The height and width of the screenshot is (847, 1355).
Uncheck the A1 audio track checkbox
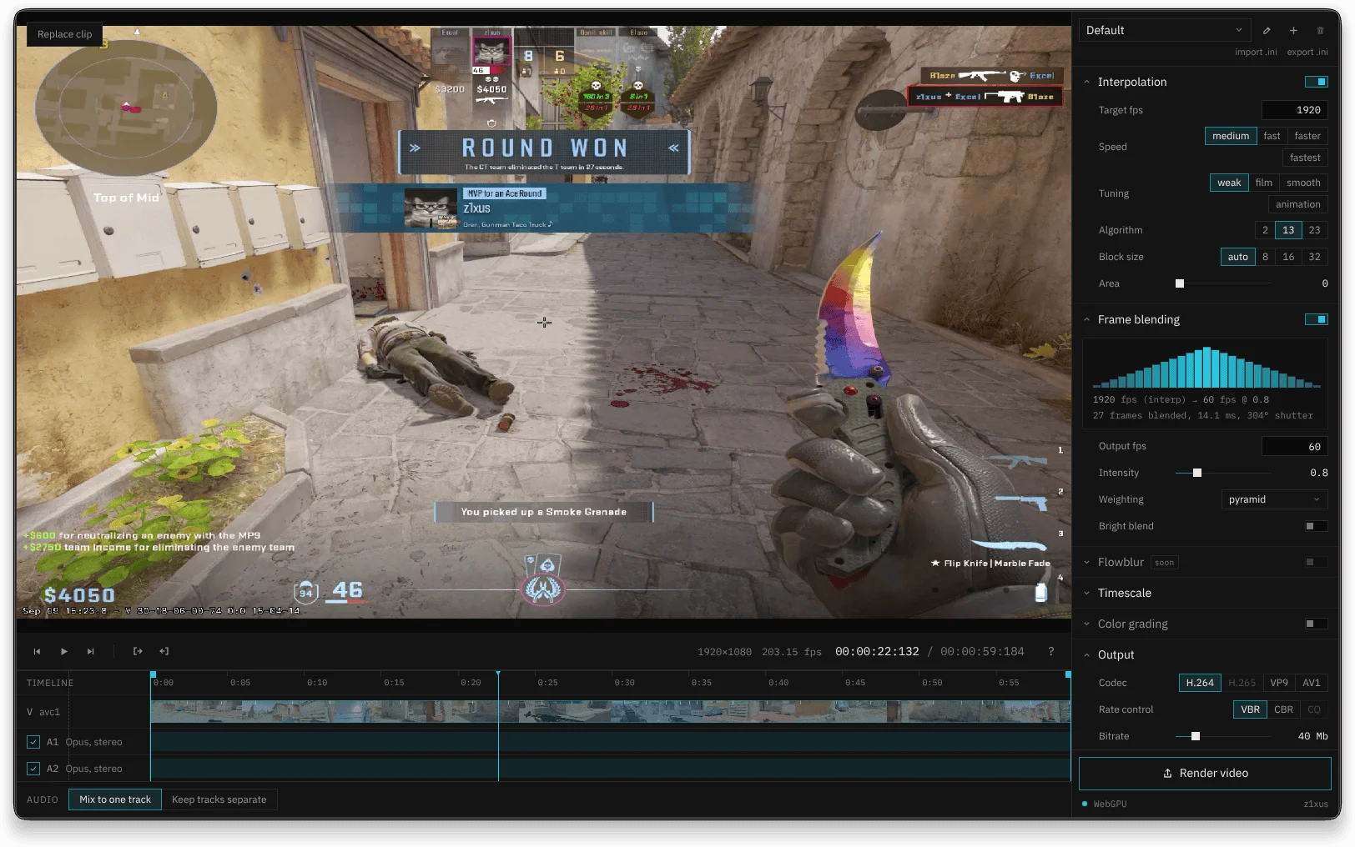tap(33, 742)
